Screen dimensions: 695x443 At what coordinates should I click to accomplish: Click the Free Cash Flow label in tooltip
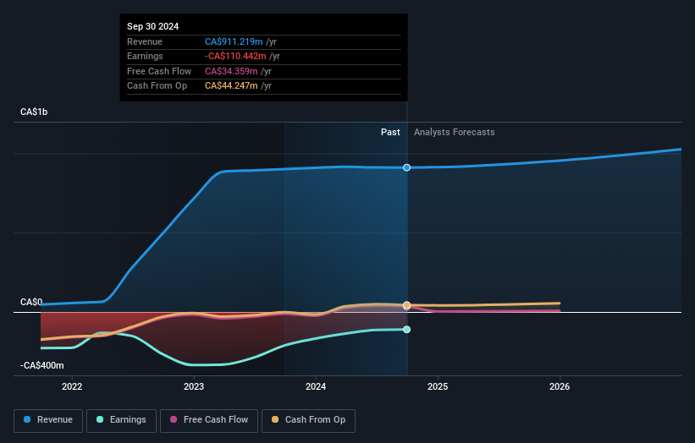point(159,71)
